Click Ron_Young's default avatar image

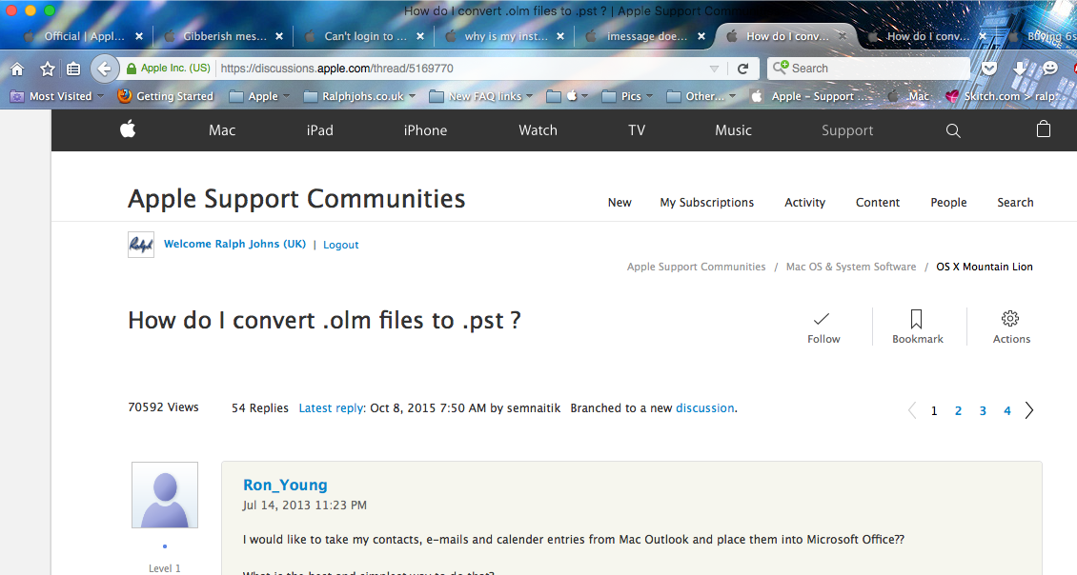pos(165,495)
